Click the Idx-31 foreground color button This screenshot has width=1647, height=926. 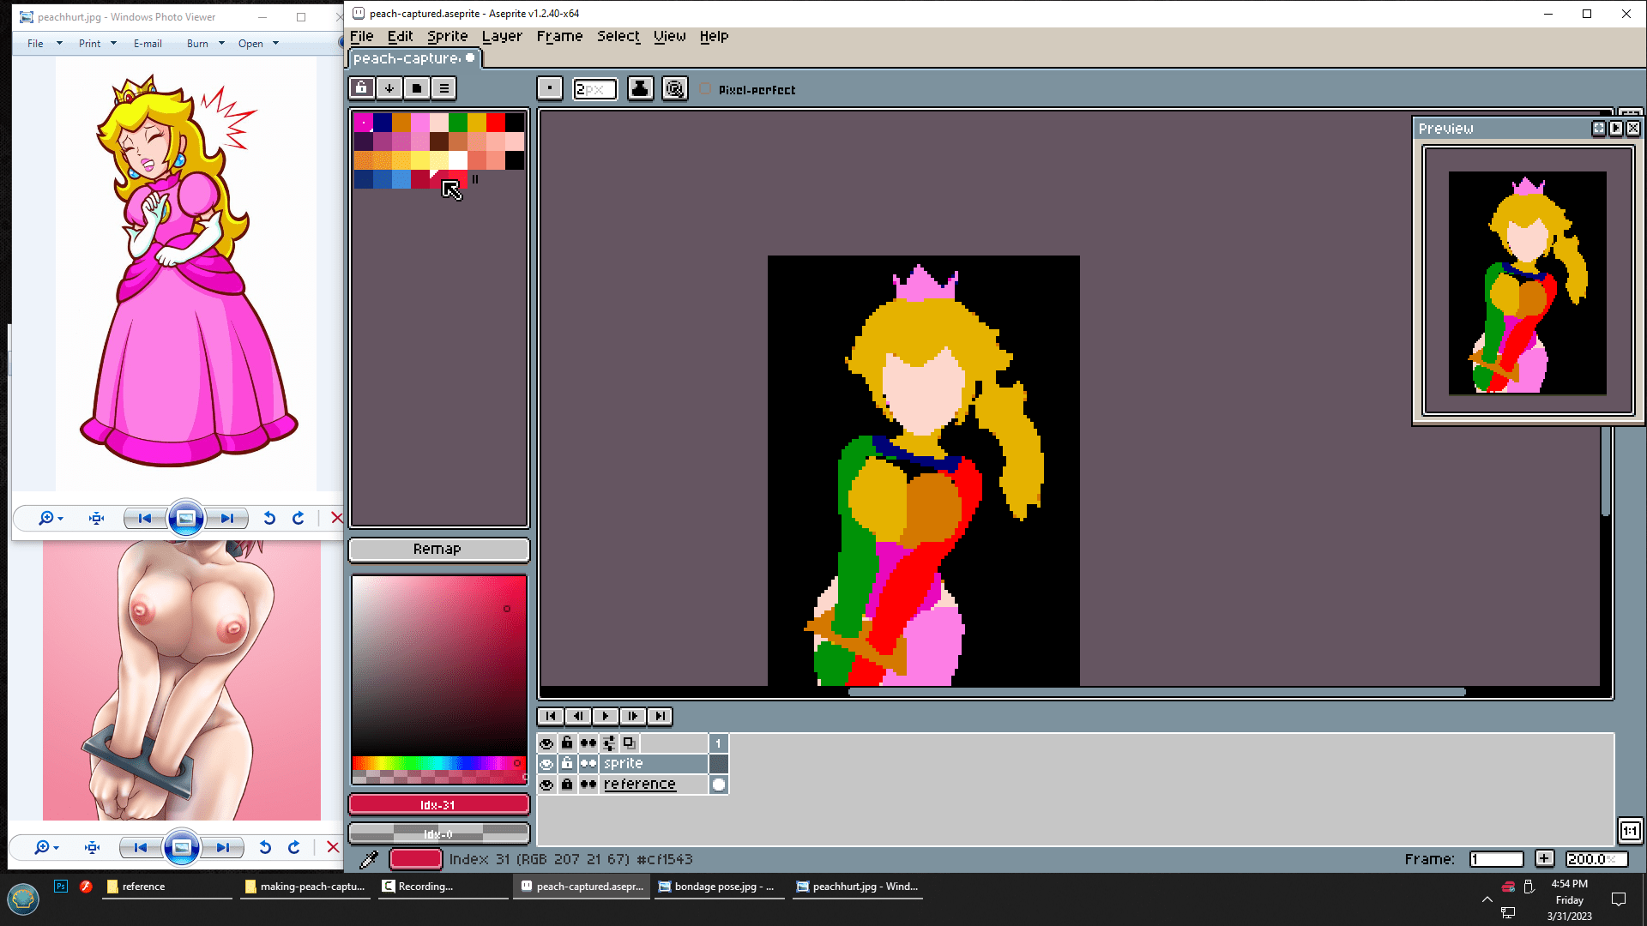438,804
